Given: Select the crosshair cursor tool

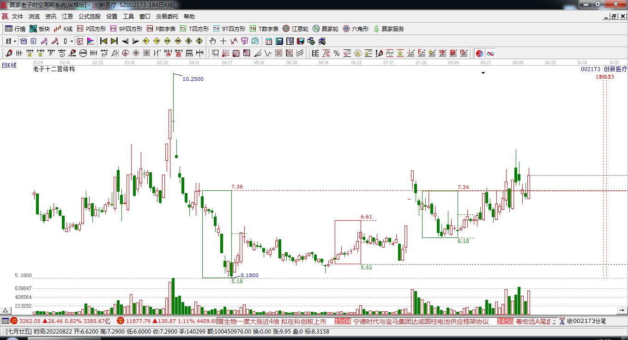Looking at the screenshot, I should (223, 41).
